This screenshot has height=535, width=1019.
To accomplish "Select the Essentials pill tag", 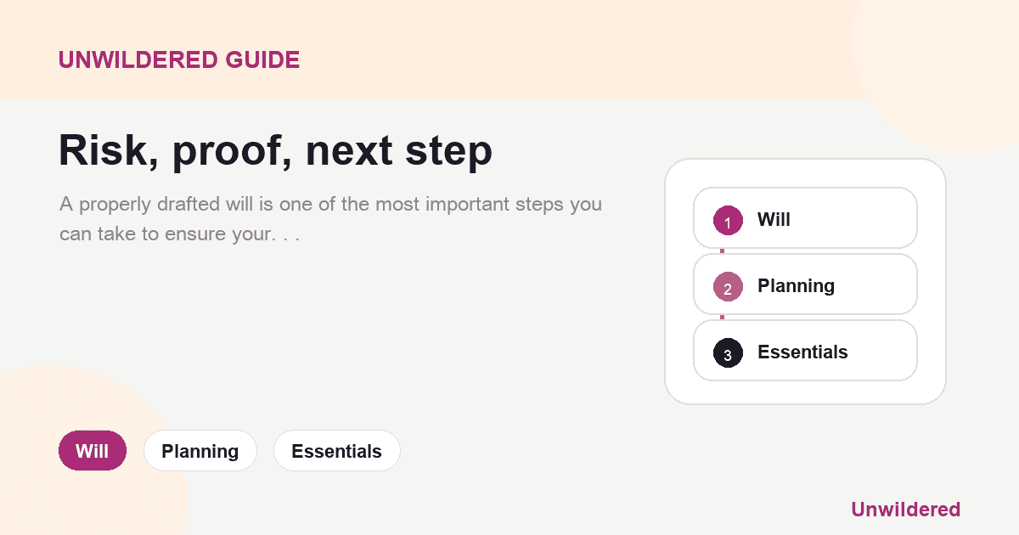I will [x=336, y=451].
